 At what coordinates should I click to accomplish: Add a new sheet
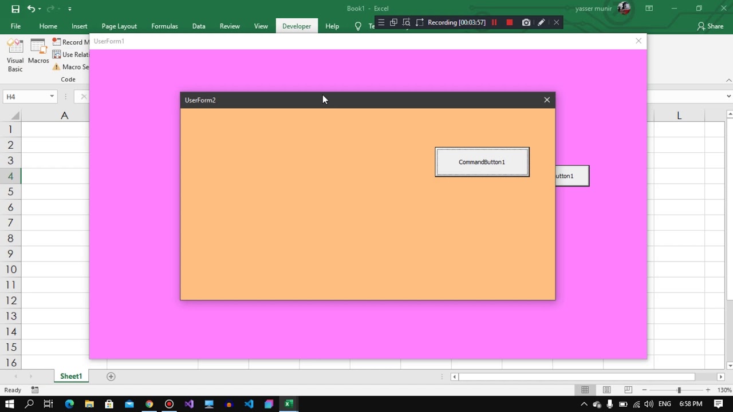tap(111, 376)
